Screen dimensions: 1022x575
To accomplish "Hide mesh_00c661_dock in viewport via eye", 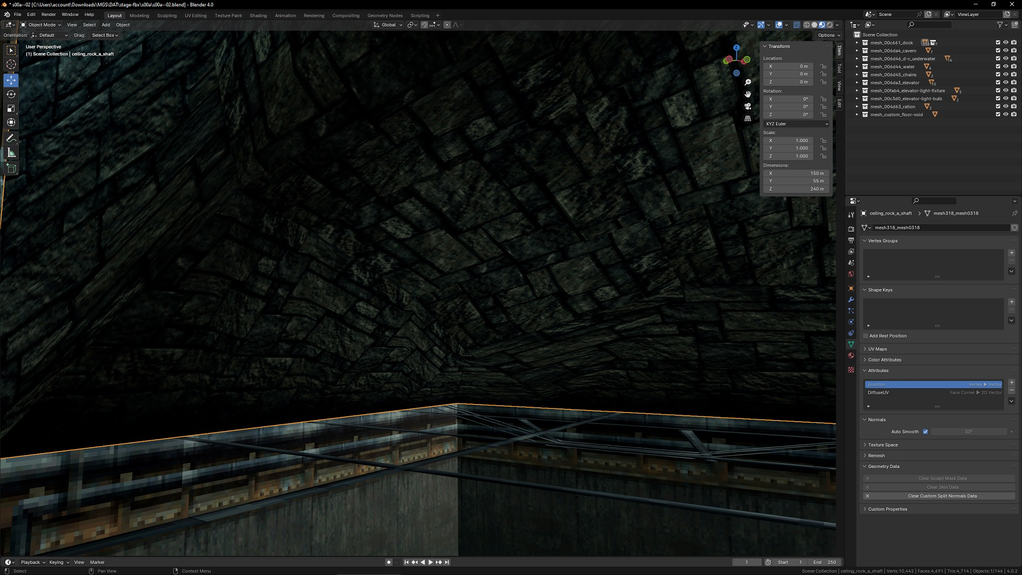I will click(1006, 43).
